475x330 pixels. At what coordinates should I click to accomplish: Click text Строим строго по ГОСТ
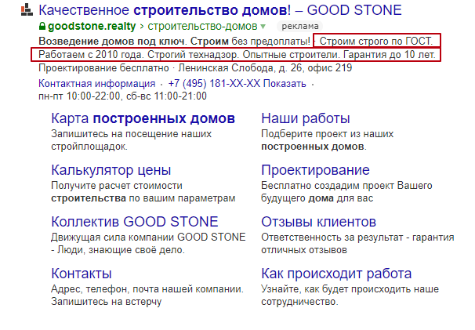[376, 41]
